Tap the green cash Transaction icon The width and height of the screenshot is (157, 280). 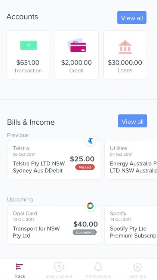29,45
